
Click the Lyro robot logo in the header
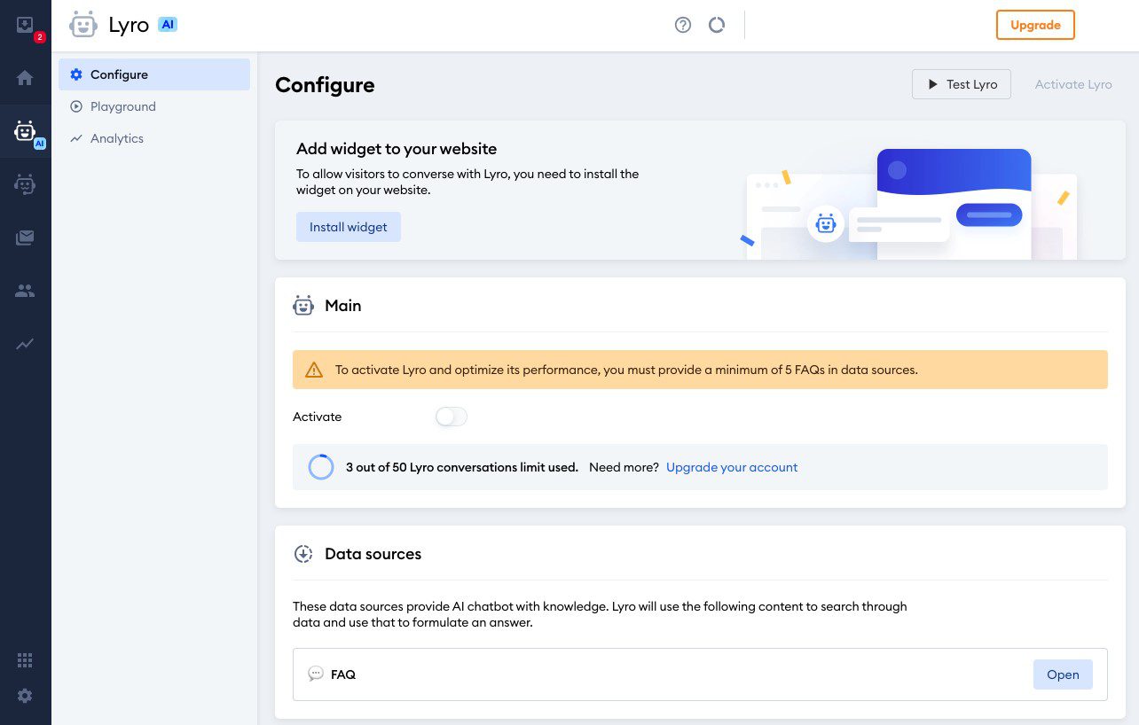point(83,24)
